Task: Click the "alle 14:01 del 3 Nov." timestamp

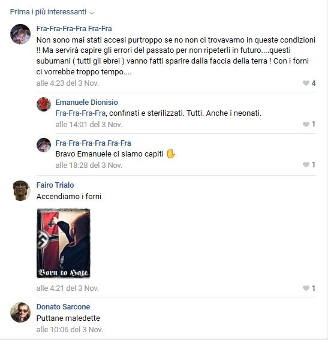Action: [89, 125]
